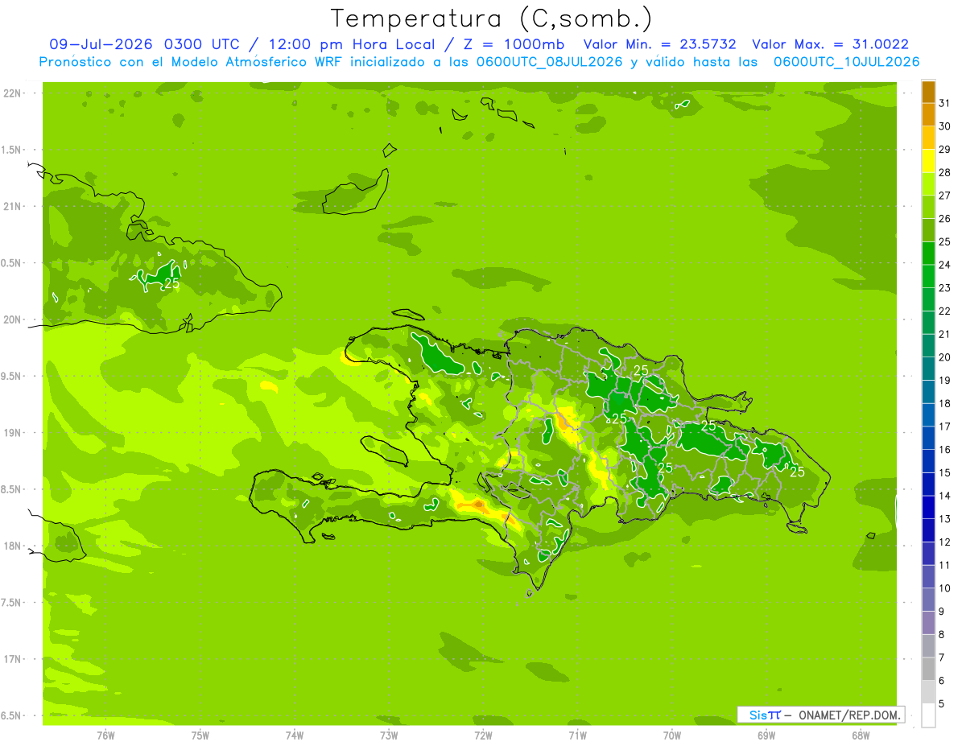
Task: Click the '22N' latitude label
Action: click(x=12, y=93)
